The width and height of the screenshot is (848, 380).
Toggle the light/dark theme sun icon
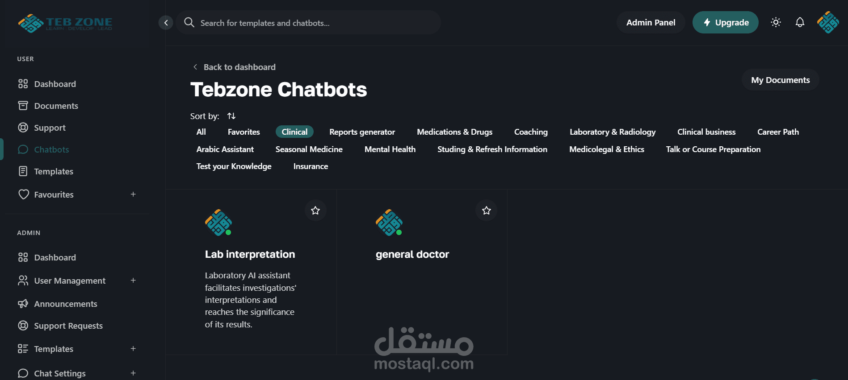click(776, 22)
